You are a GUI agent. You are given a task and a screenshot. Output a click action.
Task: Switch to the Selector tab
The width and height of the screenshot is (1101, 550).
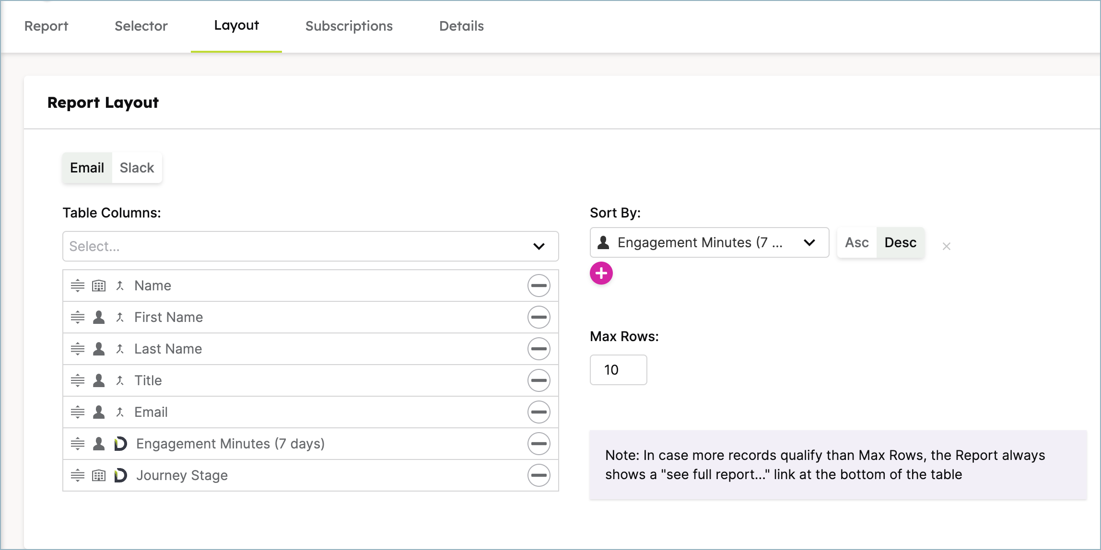(x=141, y=26)
